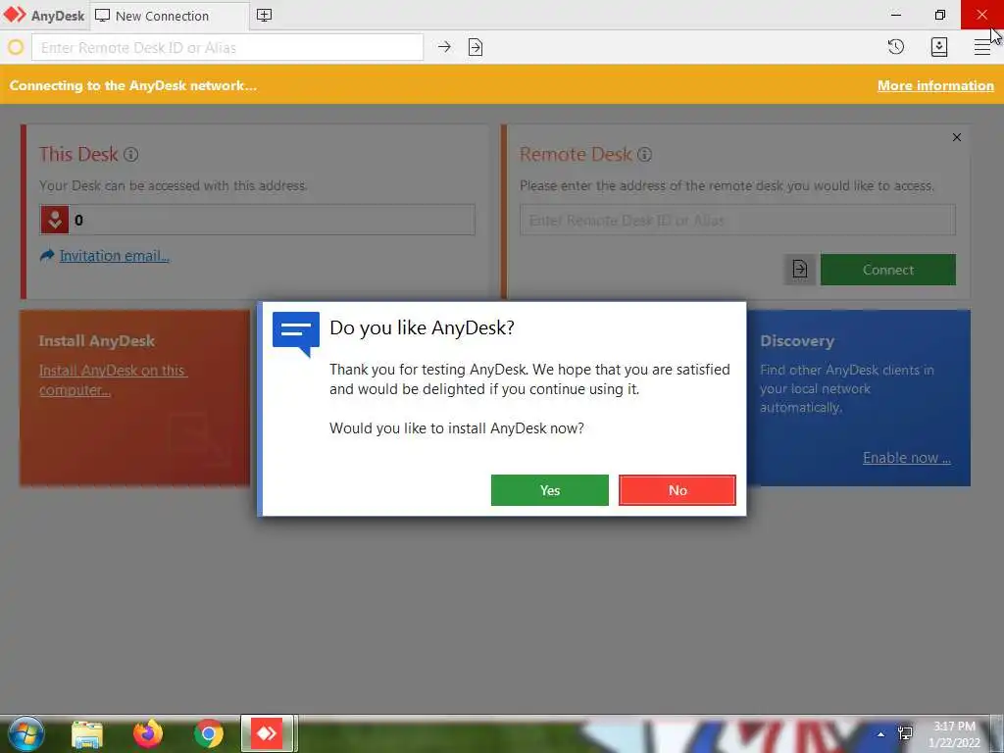
Task: Focus the top Remote Desk ID field
Action: 227,47
